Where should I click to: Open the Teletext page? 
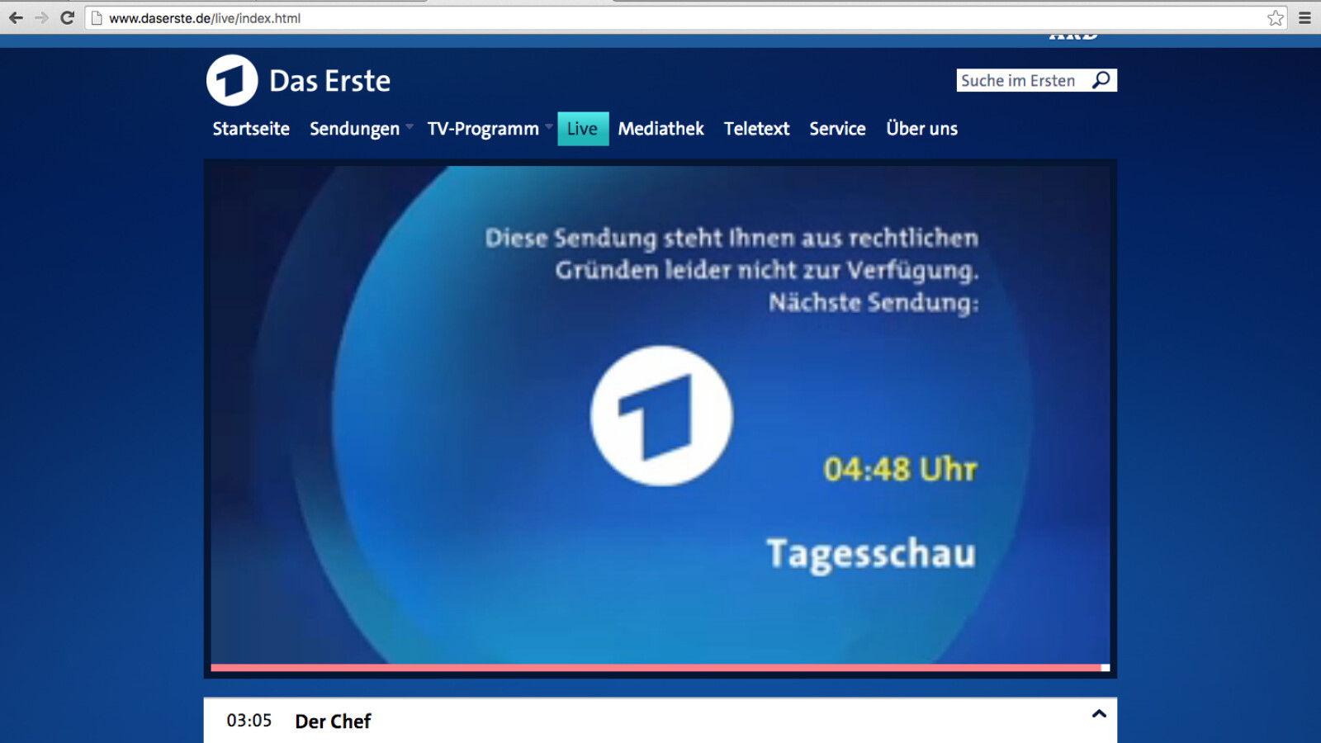[x=756, y=129]
